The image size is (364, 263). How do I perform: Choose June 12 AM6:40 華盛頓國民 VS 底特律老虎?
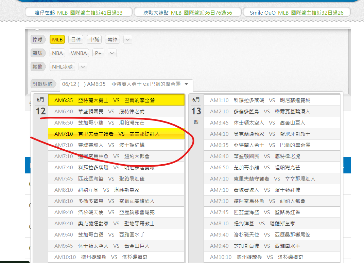pyautogui.click(x=116, y=111)
